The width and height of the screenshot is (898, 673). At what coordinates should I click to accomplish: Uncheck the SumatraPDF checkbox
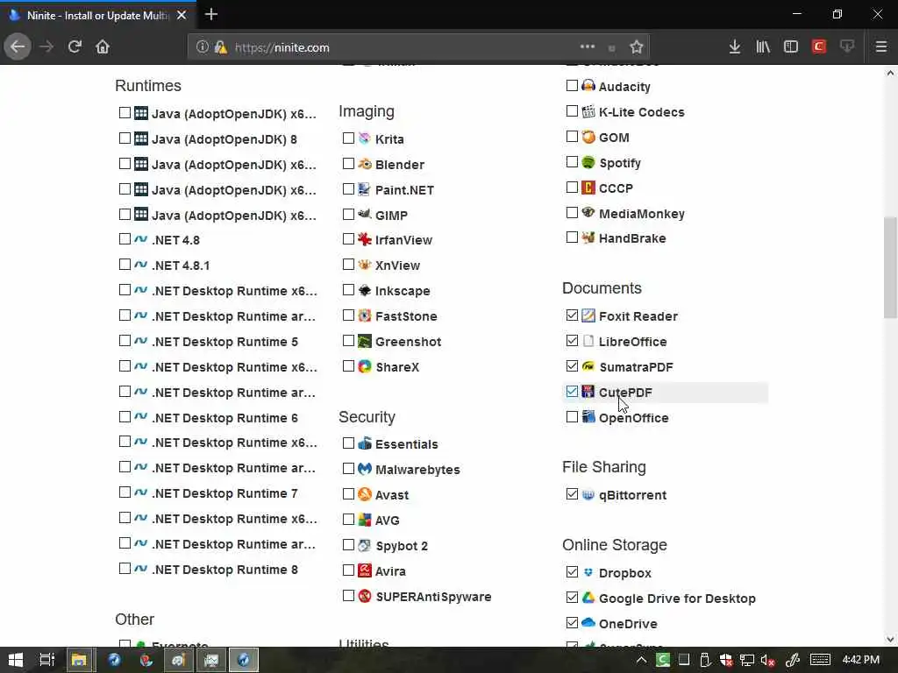tap(572, 365)
